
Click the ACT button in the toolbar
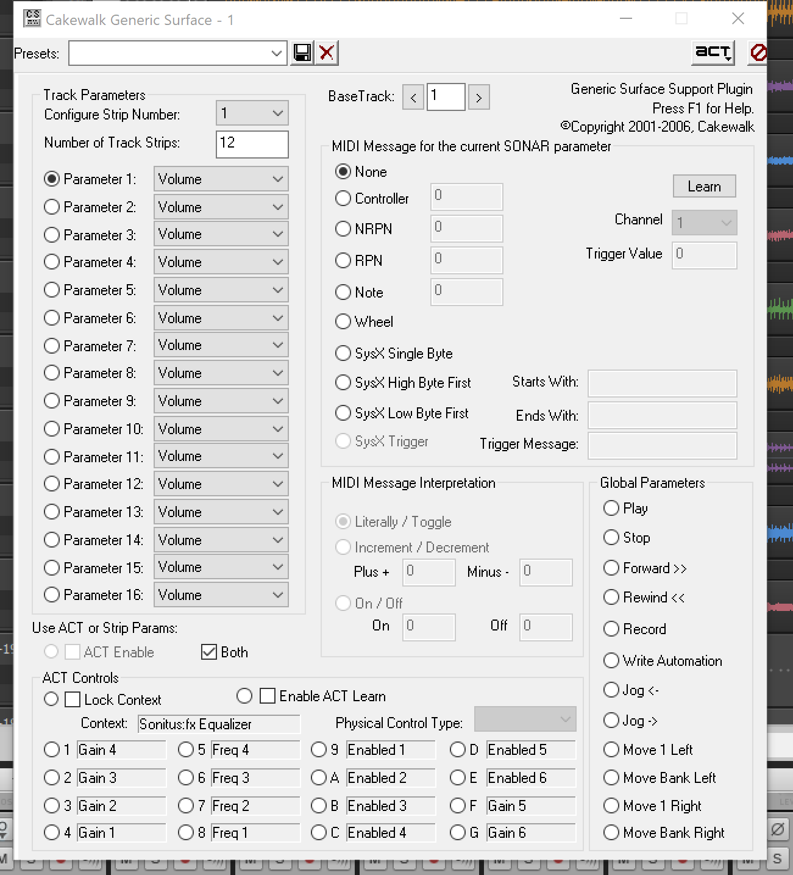tap(713, 52)
